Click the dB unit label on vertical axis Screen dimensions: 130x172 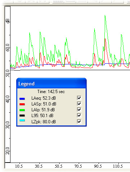coord(8,21)
